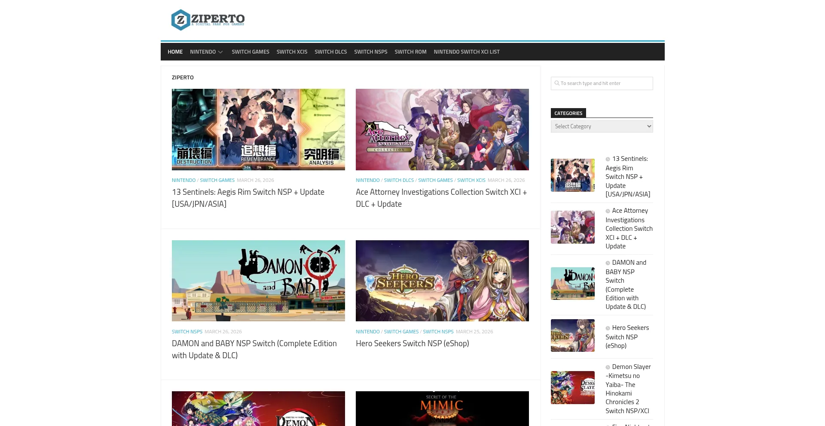
Task: Open the Select Category dropdown
Action: coord(602,126)
